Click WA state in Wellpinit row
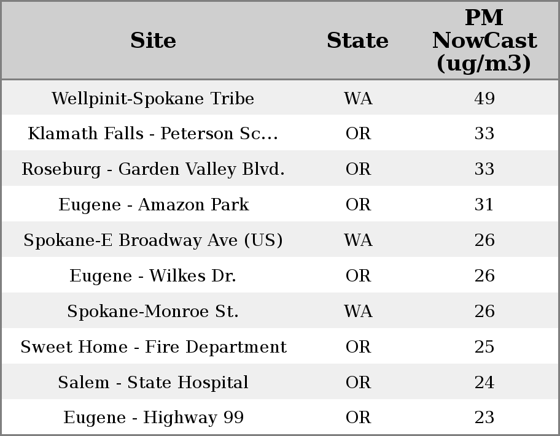Image resolution: width=560 pixels, height=436 pixels. tap(358, 99)
